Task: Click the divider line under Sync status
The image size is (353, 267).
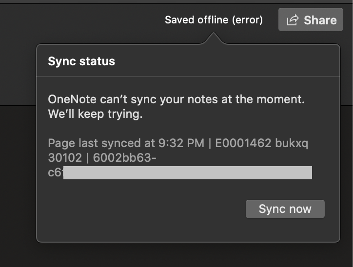Action: (188, 76)
